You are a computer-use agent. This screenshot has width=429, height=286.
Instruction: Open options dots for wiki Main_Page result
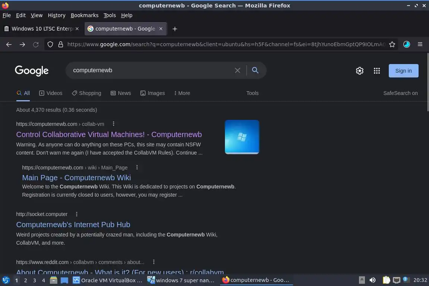point(137,167)
